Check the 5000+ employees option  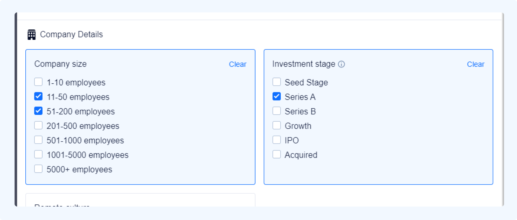[x=38, y=169]
